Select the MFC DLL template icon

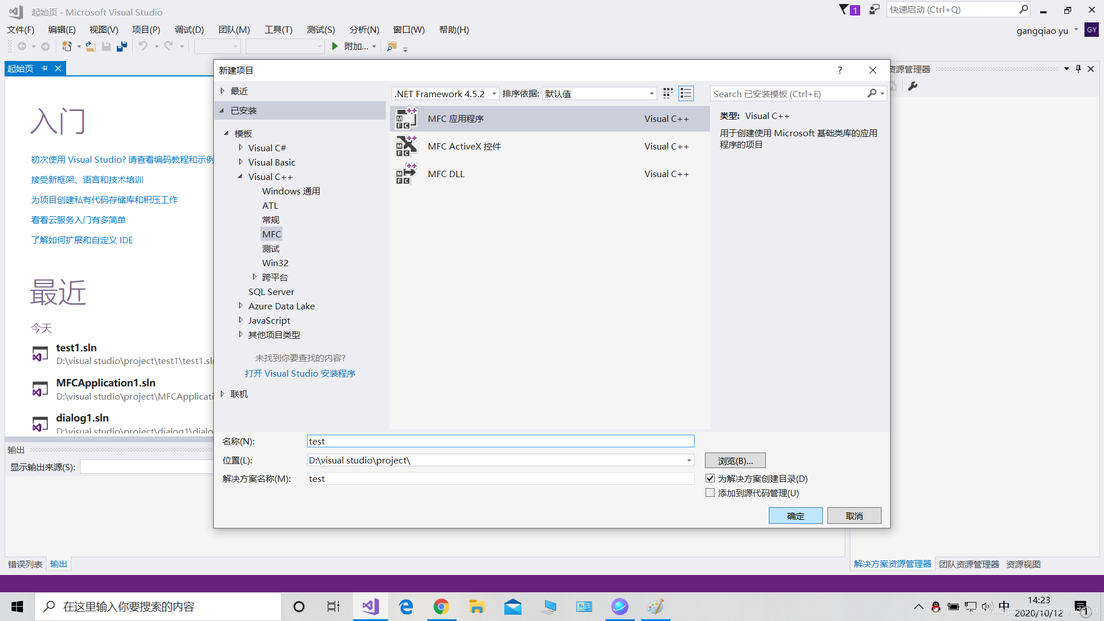point(407,174)
